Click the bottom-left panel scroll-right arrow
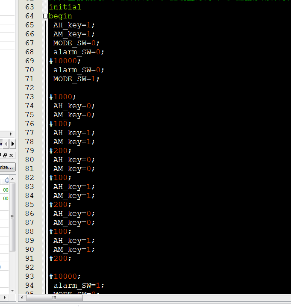This screenshot has height=307, width=291. tap(5, 298)
